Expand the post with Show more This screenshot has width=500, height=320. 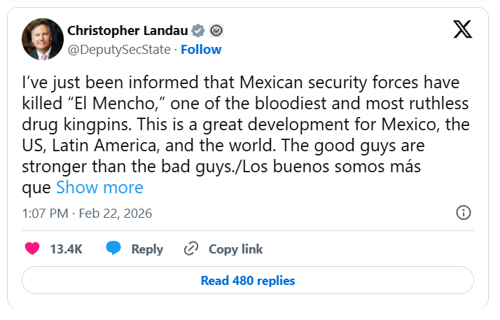pyautogui.click(x=99, y=187)
